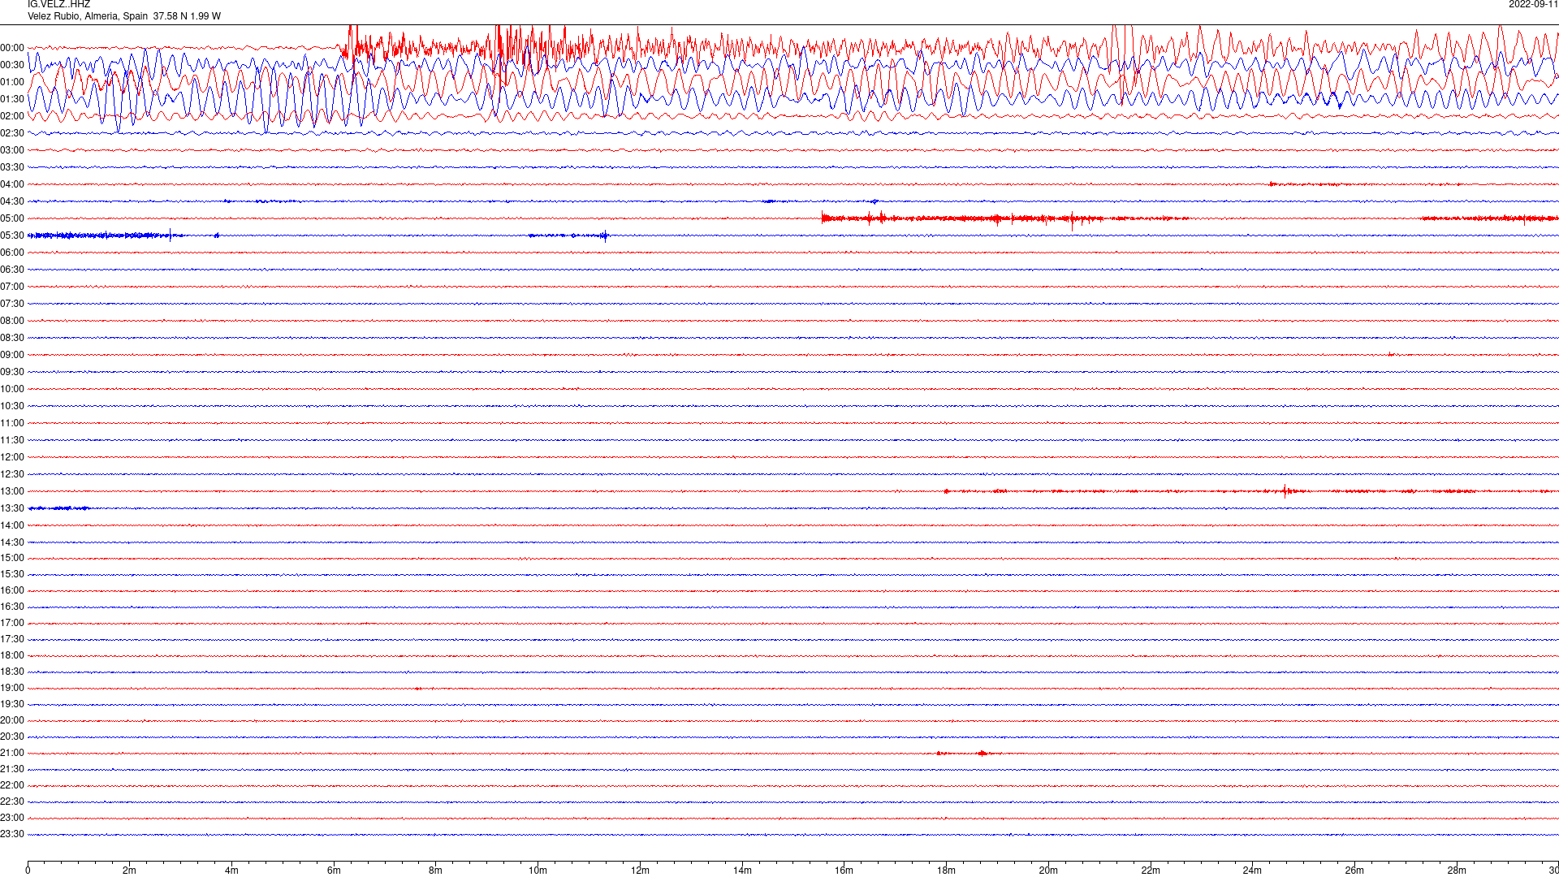Click the 14m axis tick label
1559x877 pixels.
pyautogui.click(x=742, y=871)
